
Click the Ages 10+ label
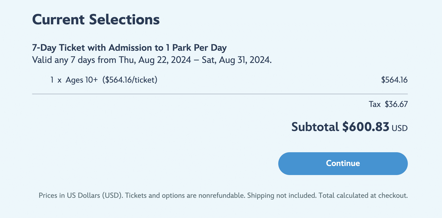tap(82, 80)
